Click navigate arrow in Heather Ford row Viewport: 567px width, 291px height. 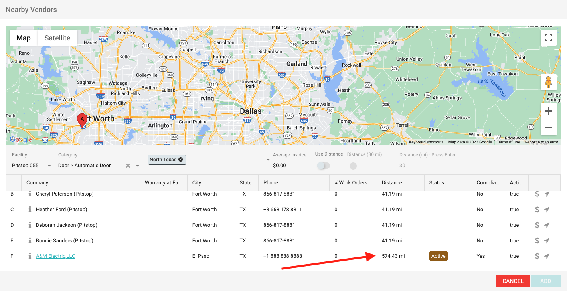[547, 209]
